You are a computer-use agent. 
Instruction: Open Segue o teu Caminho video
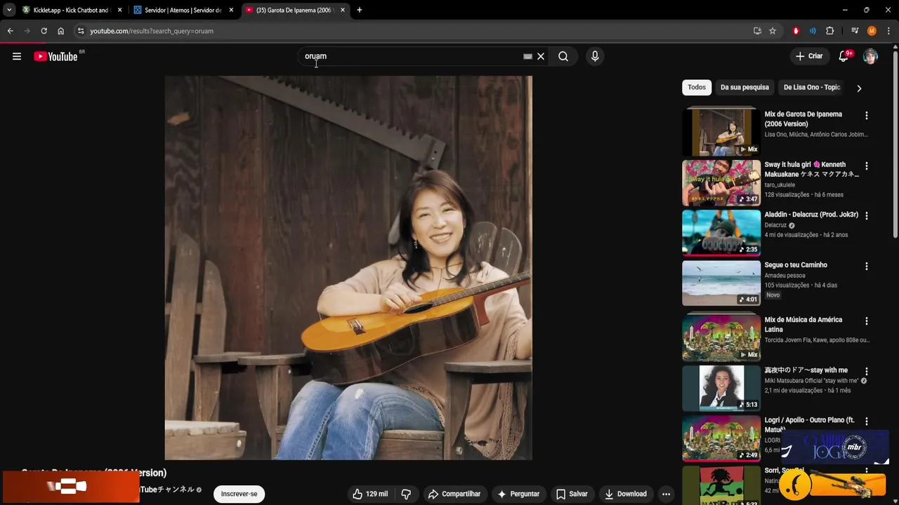coord(721,283)
